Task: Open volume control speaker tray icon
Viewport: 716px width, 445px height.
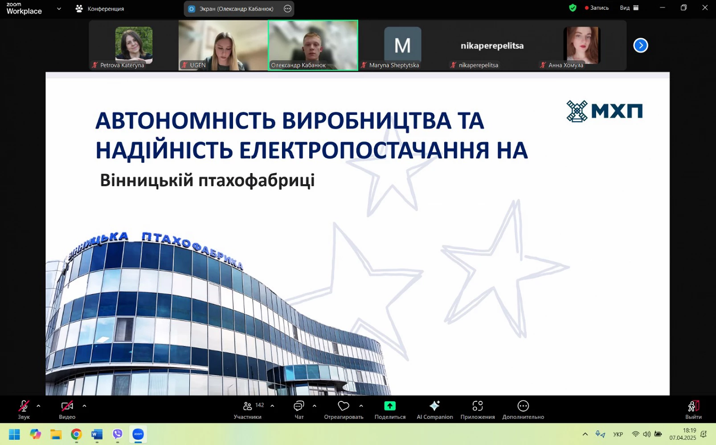Action: click(x=647, y=434)
